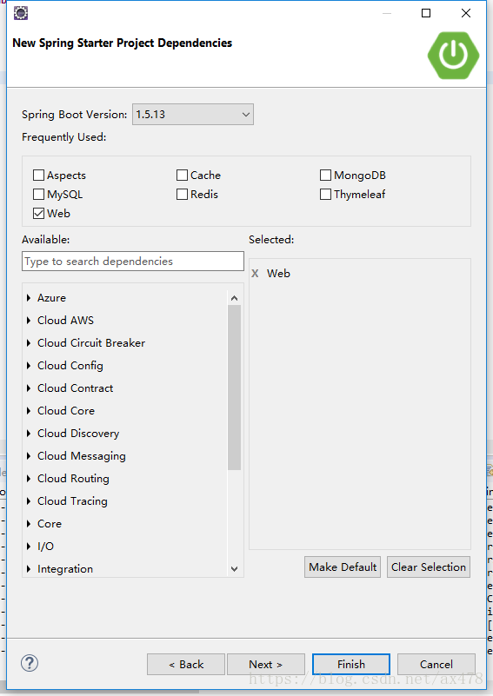The width and height of the screenshot is (493, 696).
Task: Expand Cloud Discovery category
Action: (x=29, y=434)
